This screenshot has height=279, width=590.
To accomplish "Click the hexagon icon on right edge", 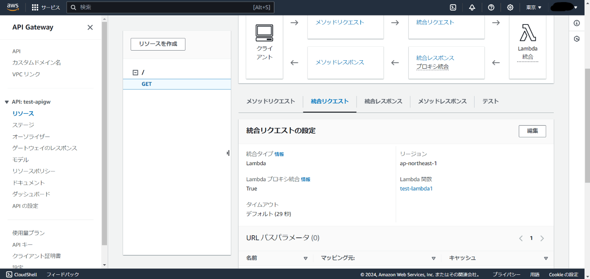I will click(x=577, y=39).
